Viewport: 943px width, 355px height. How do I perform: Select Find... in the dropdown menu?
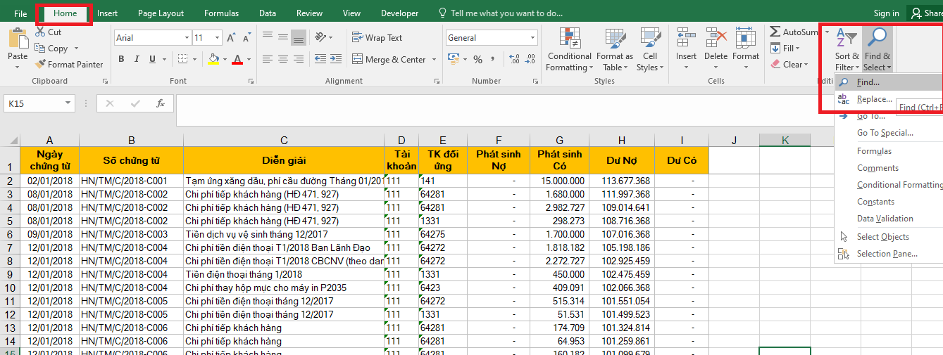pyautogui.click(x=868, y=82)
